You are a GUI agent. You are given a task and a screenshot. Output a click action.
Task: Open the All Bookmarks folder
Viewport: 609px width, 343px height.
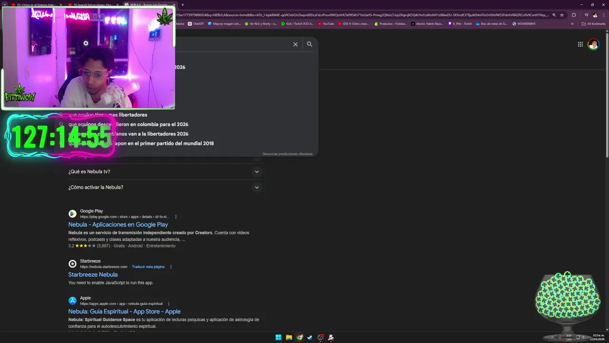click(593, 24)
